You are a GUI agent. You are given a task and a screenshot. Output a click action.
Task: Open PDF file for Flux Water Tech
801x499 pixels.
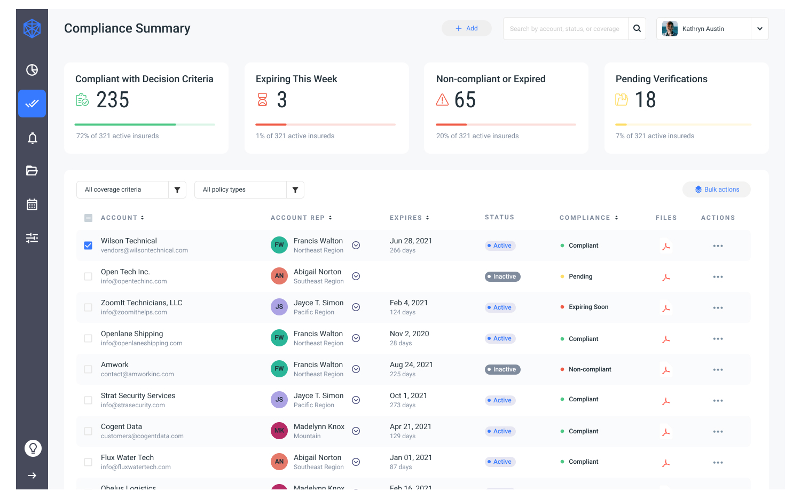(x=666, y=463)
